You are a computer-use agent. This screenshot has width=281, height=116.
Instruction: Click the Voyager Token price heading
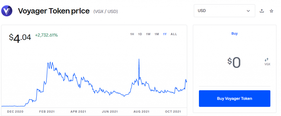(54, 11)
